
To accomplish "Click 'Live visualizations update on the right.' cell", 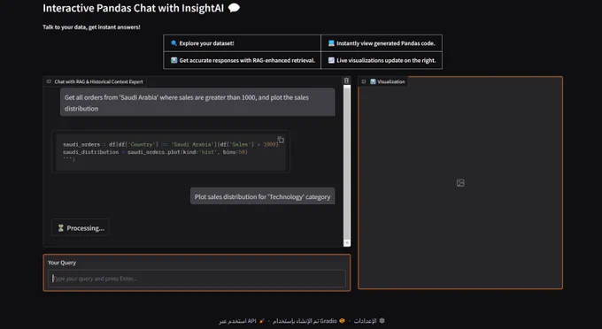I will (382, 60).
